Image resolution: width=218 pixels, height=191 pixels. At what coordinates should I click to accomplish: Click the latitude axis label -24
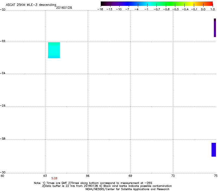(3, 73)
